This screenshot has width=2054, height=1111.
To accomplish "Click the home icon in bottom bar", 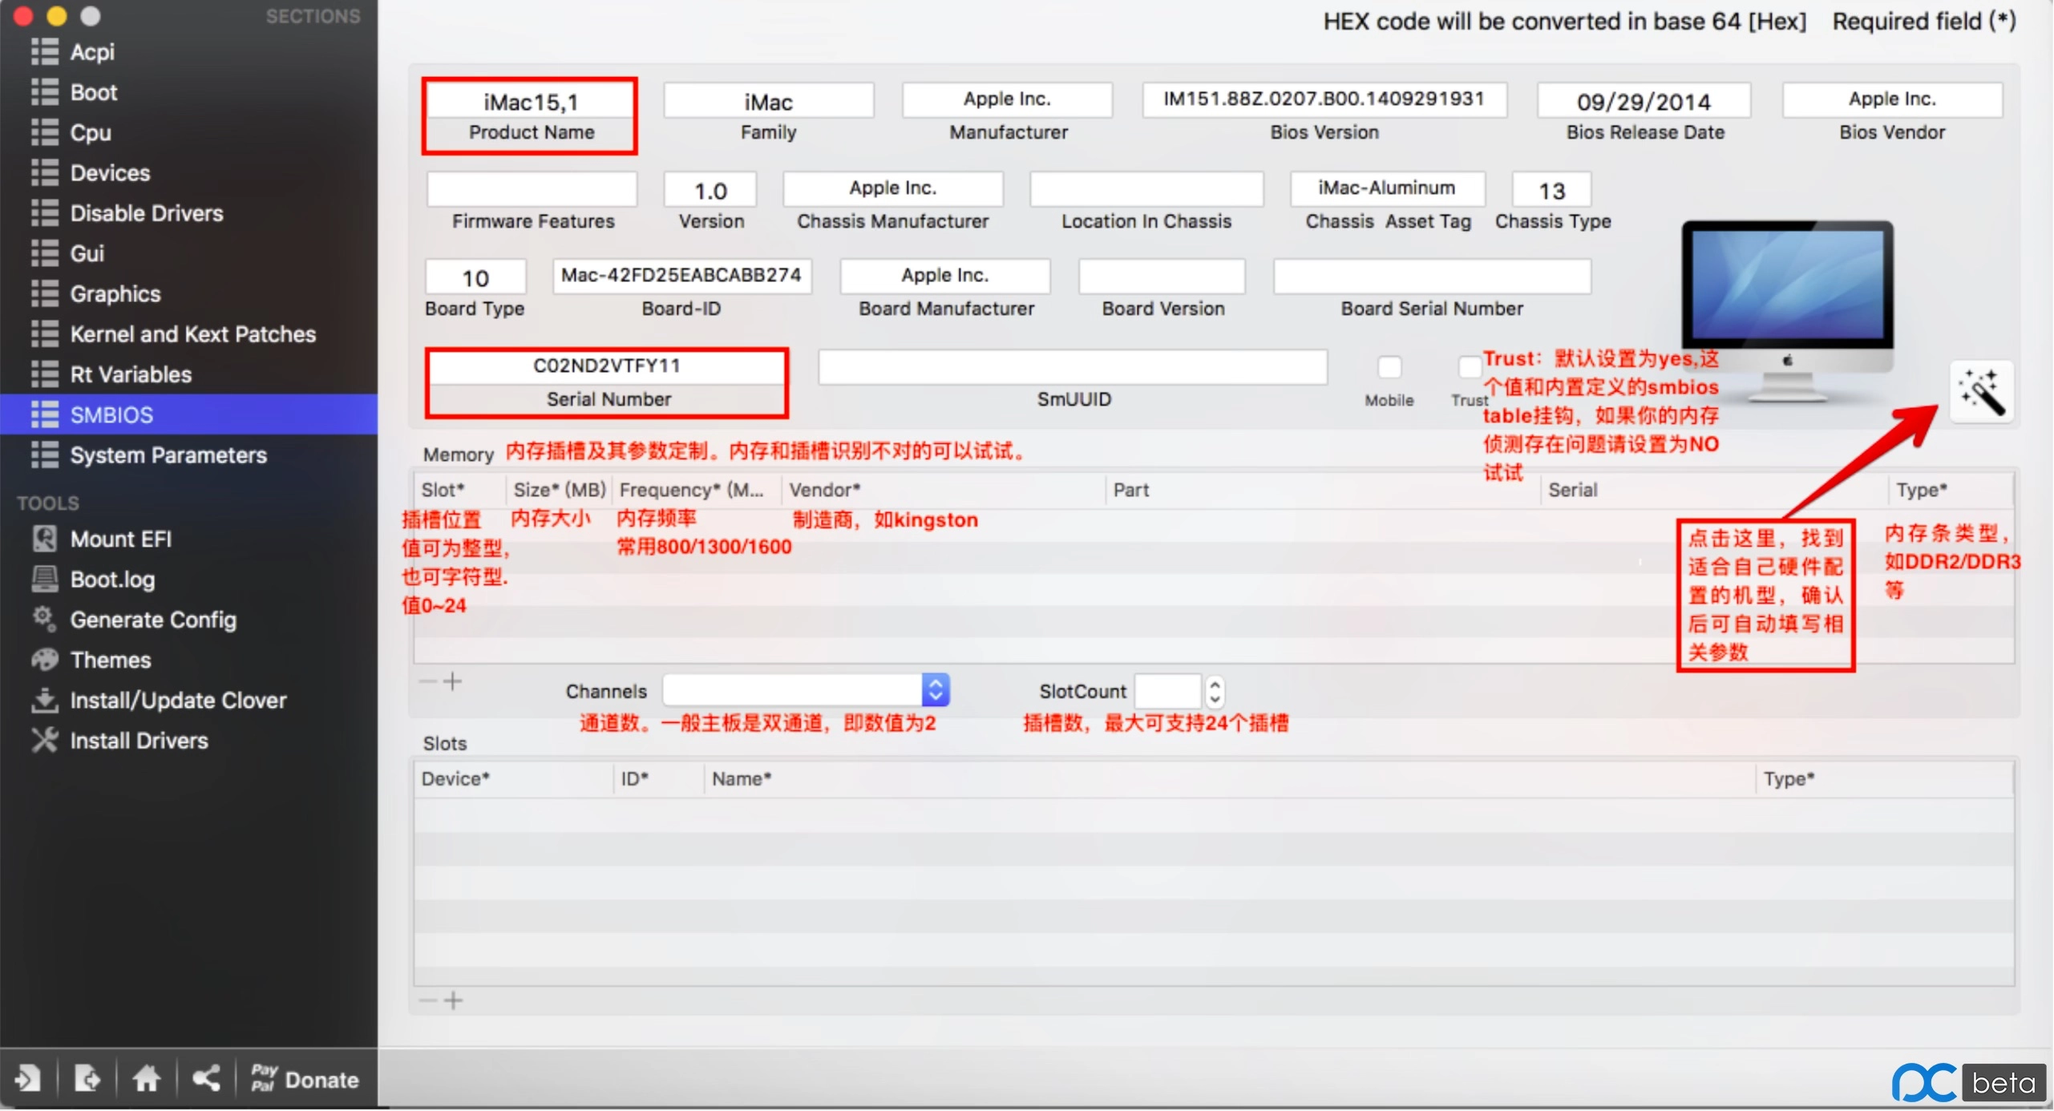I will [x=146, y=1079].
